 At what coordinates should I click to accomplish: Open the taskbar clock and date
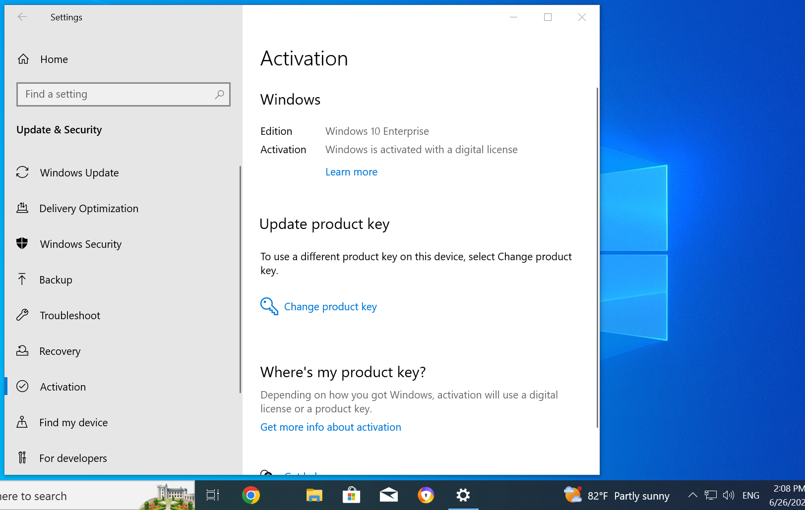[x=787, y=496]
